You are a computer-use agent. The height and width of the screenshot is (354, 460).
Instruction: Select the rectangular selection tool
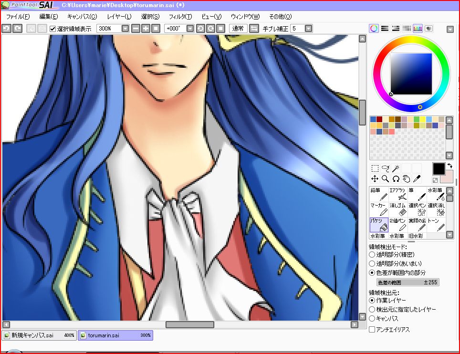tap(375, 168)
